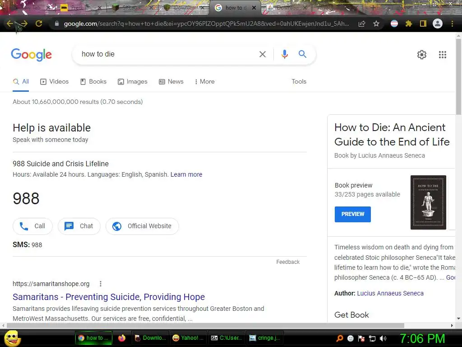Click the orange search tray icon

339,338
